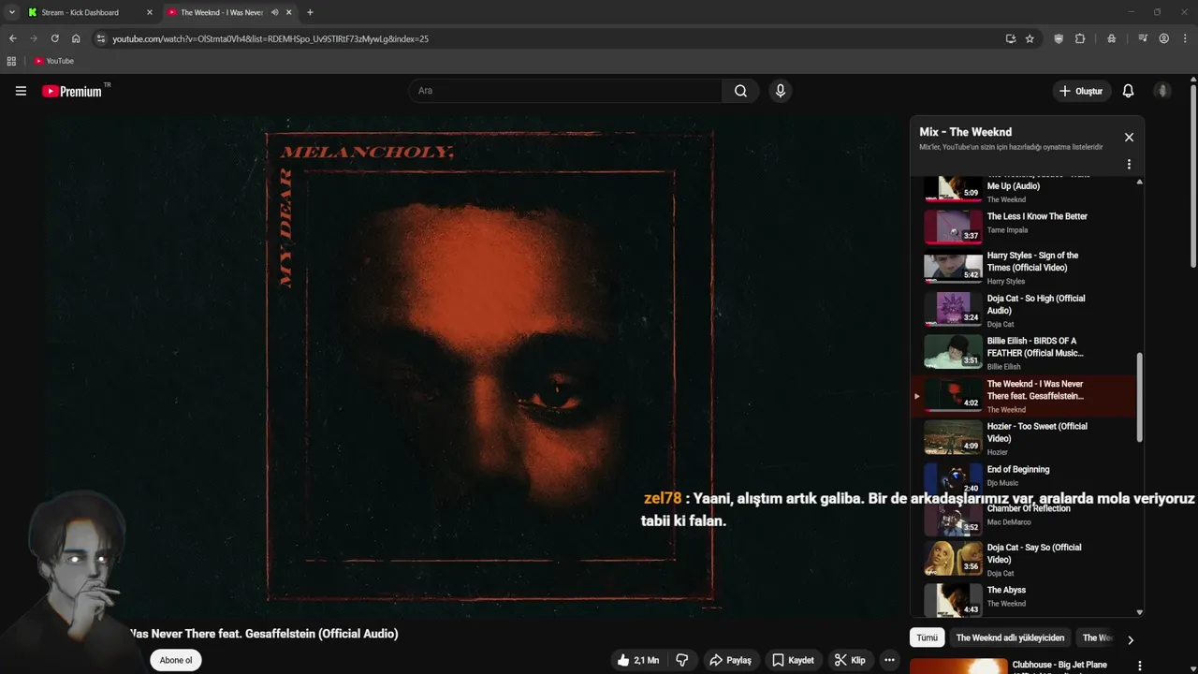Dislike the video with thumbs down
The width and height of the screenshot is (1198, 674).
pos(682,660)
